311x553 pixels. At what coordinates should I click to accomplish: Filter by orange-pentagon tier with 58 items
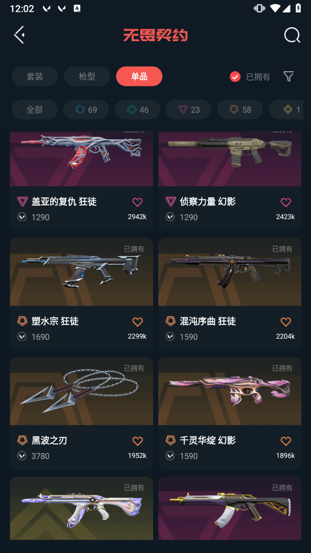pyautogui.click(x=240, y=110)
